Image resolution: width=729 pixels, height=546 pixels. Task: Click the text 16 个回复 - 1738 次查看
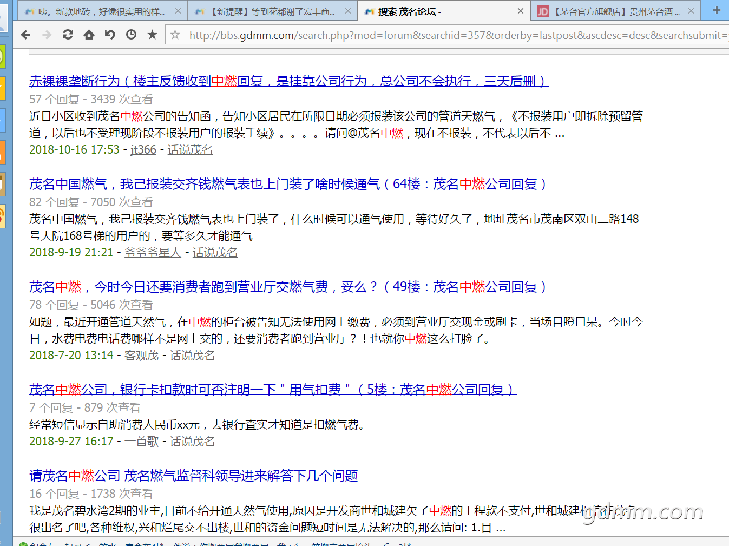point(91,494)
